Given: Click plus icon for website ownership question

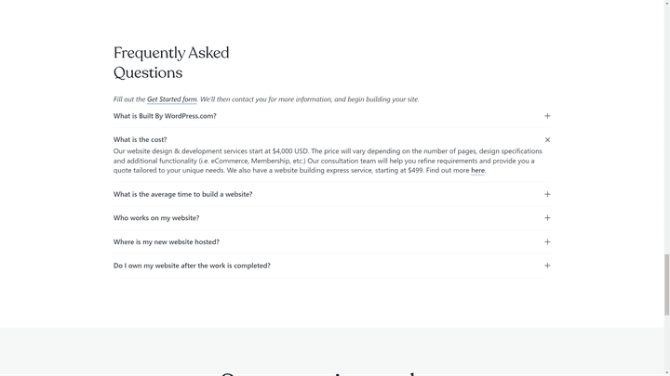Looking at the screenshot, I should [547, 266].
